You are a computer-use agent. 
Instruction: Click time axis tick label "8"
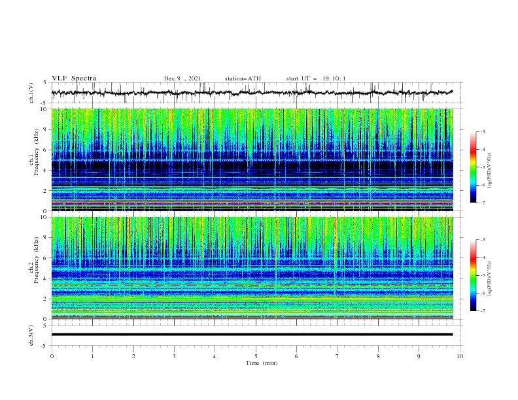(x=378, y=356)
